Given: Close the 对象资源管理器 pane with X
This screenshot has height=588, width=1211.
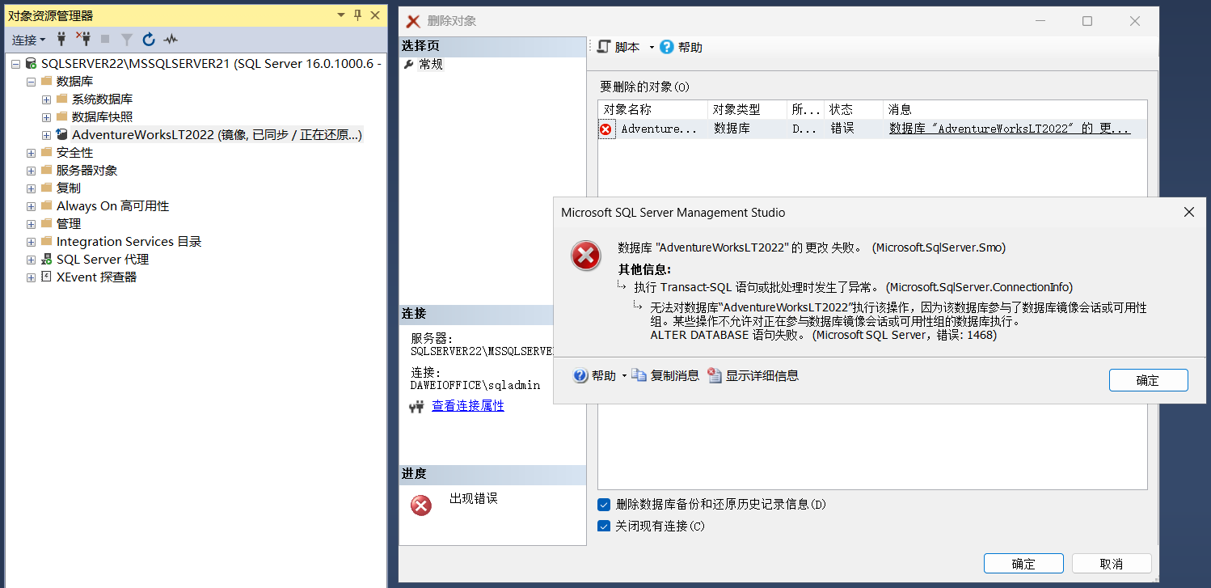Looking at the screenshot, I should pos(375,15).
